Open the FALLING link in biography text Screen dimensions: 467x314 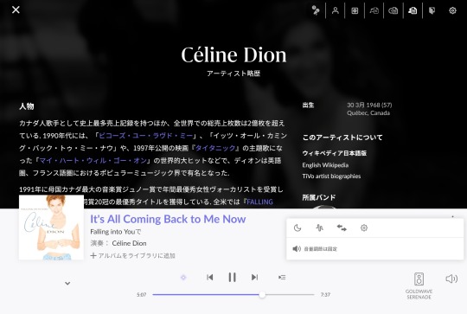pos(259,202)
